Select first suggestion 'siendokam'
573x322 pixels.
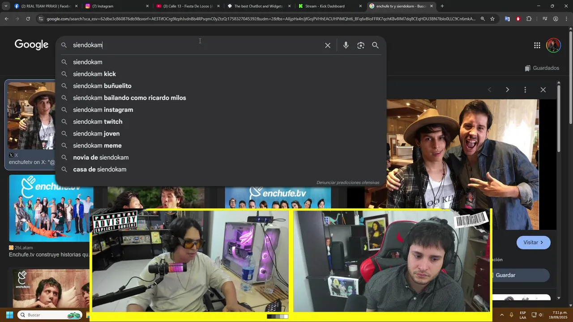click(x=221, y=62)
